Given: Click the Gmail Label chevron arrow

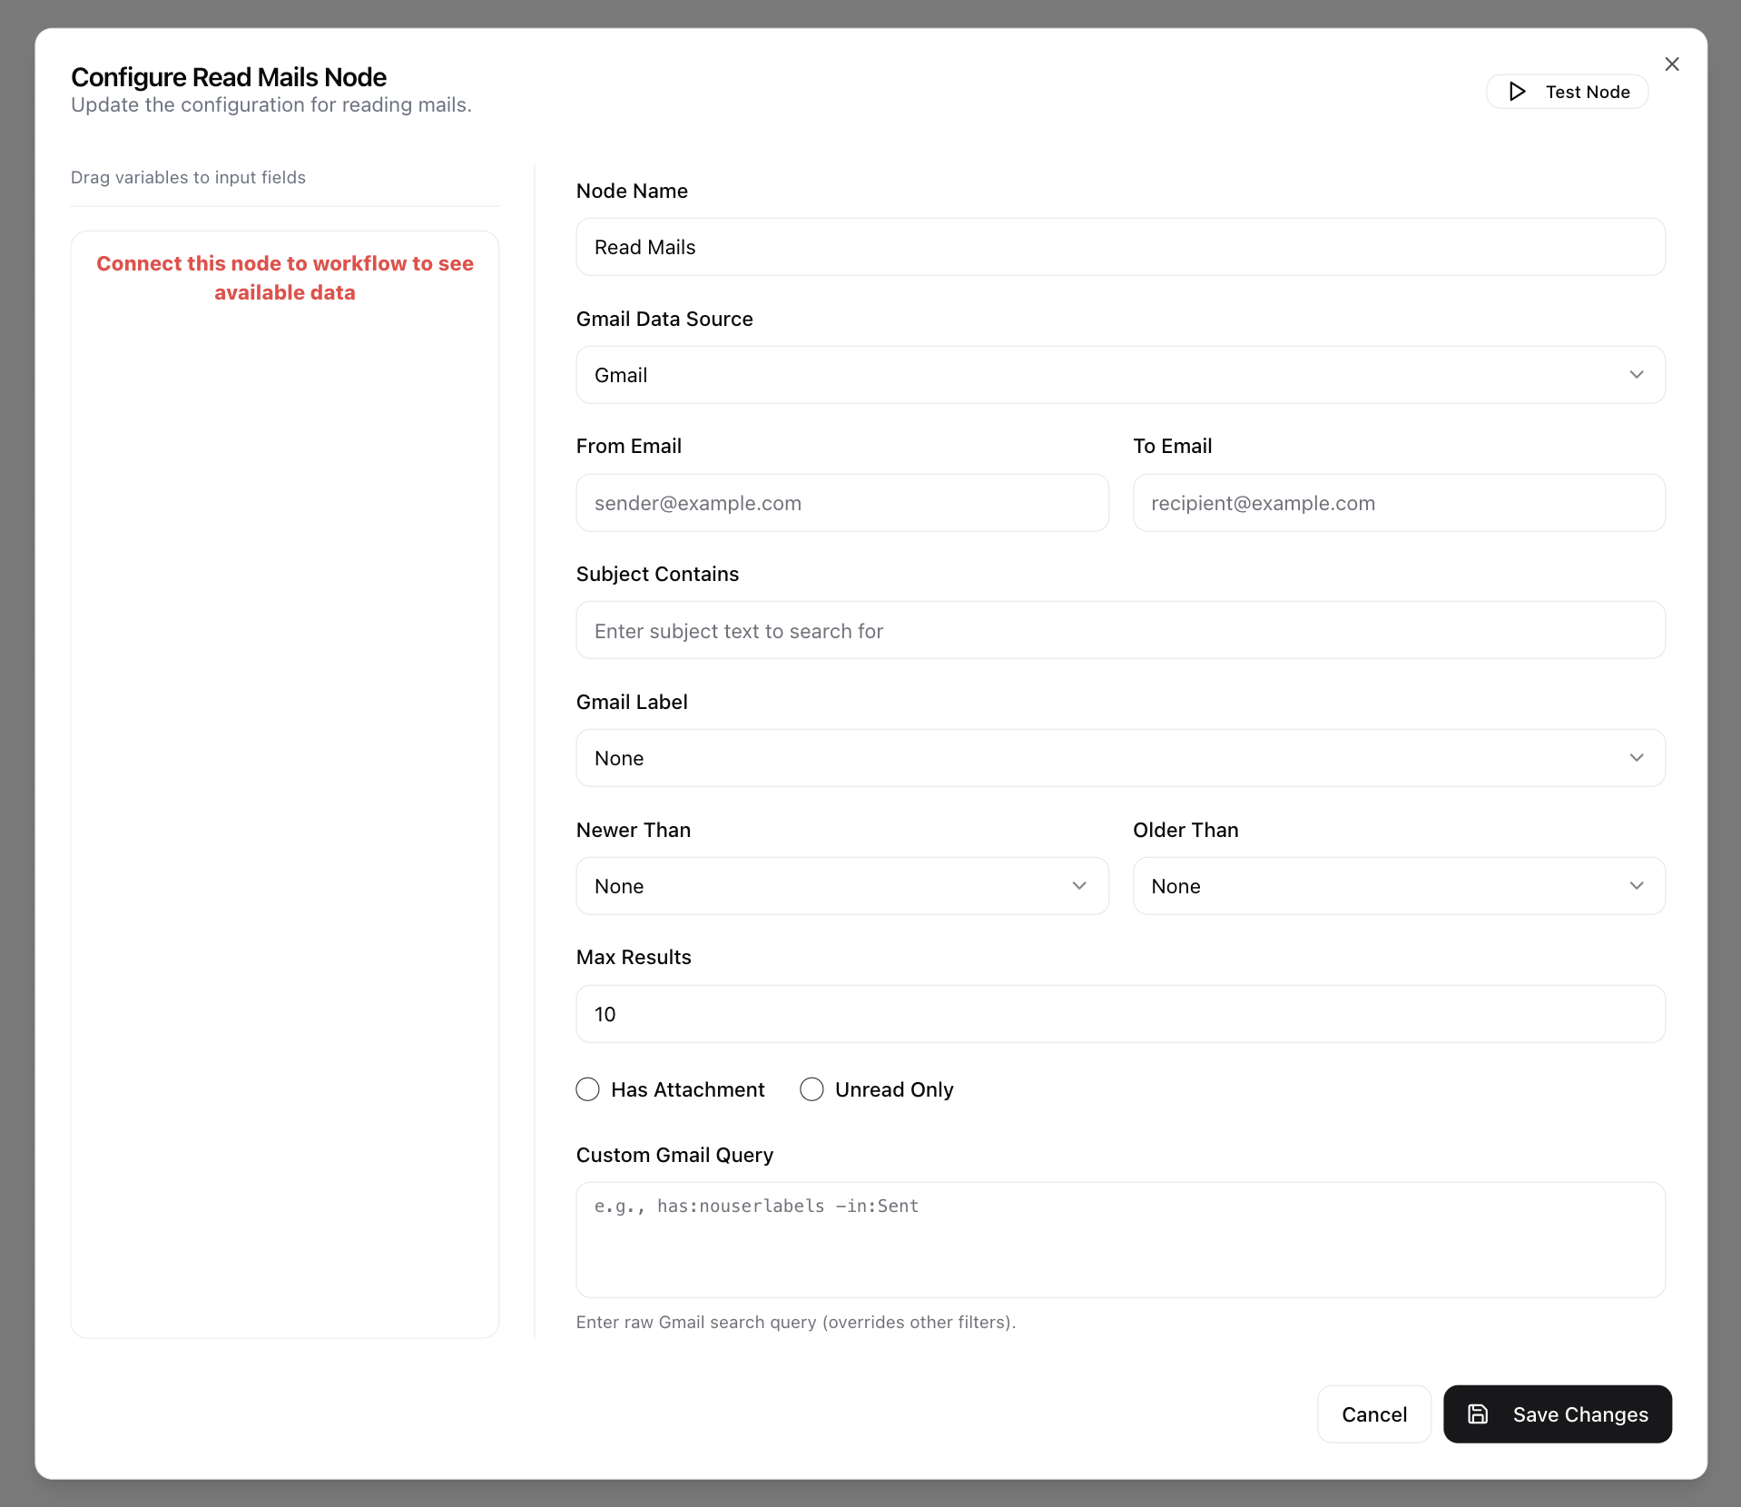Looking at the screenshot, I should point(1636,758).
